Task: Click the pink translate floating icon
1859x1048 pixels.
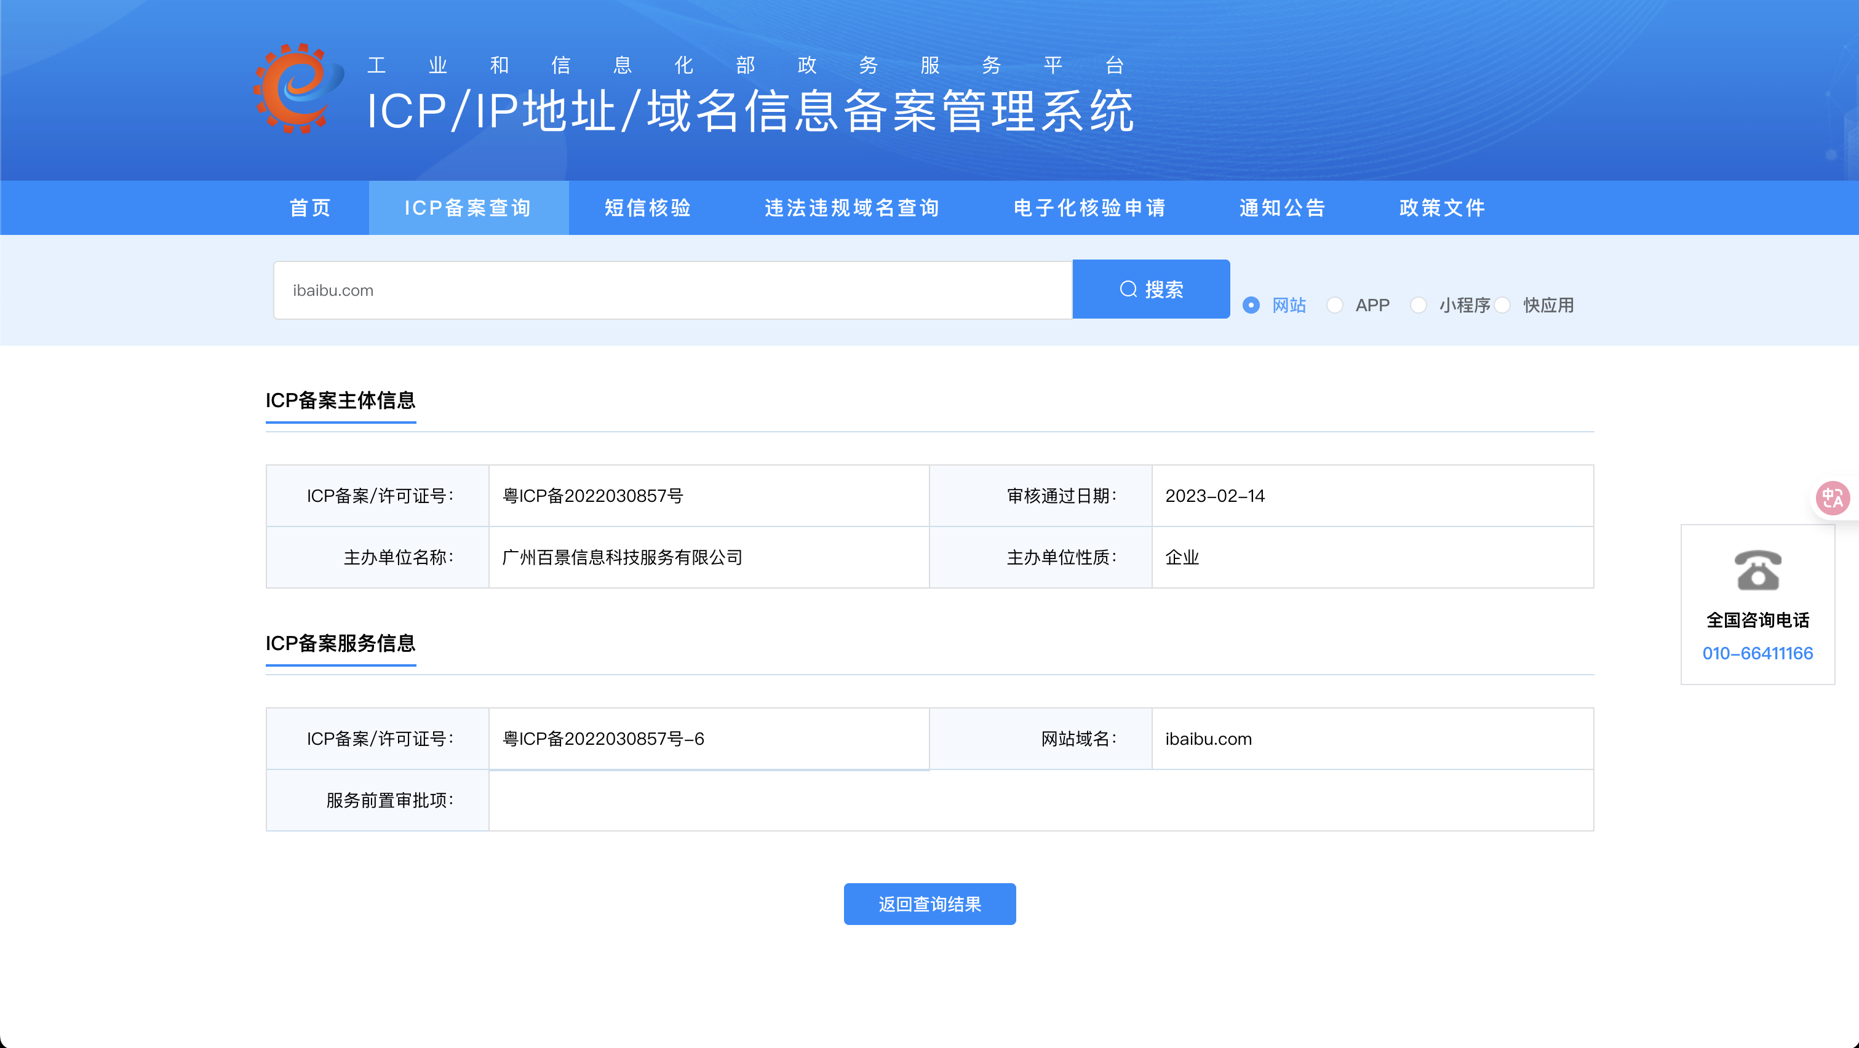Action: 1833,498
